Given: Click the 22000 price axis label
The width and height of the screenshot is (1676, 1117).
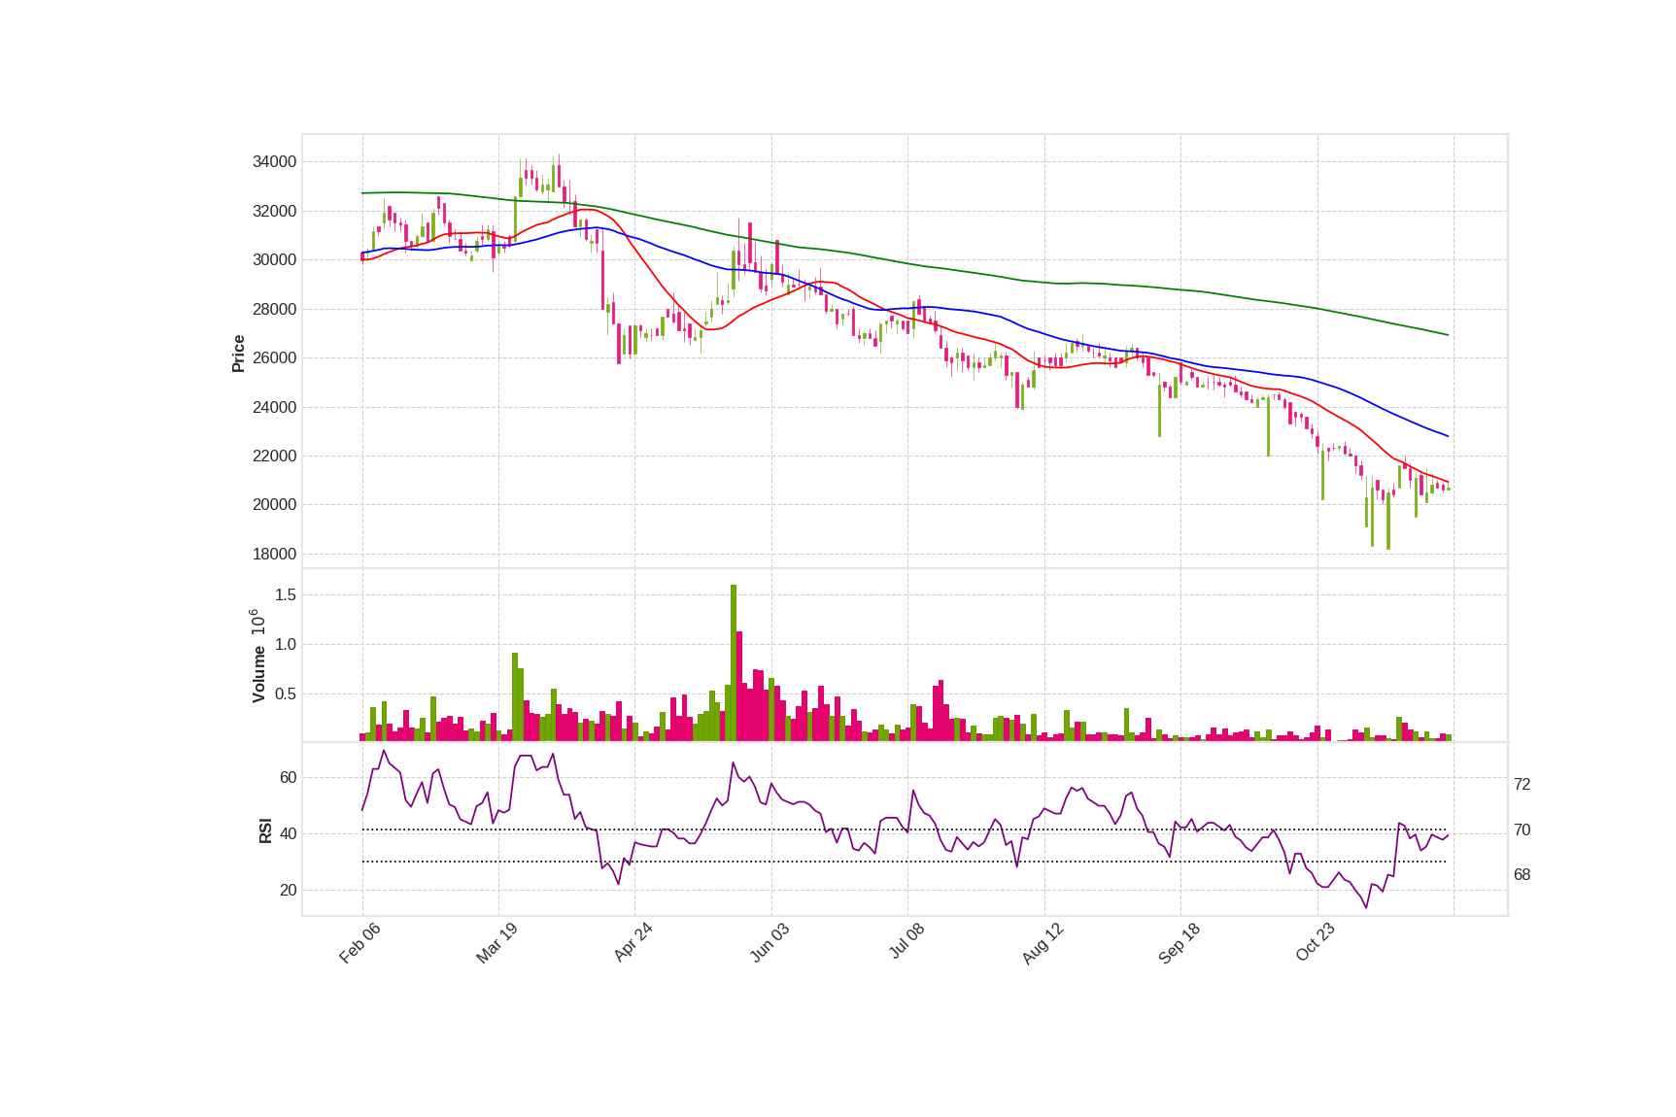Looking at the screenshot, I should pyautogui.click(x=274, y=456).
